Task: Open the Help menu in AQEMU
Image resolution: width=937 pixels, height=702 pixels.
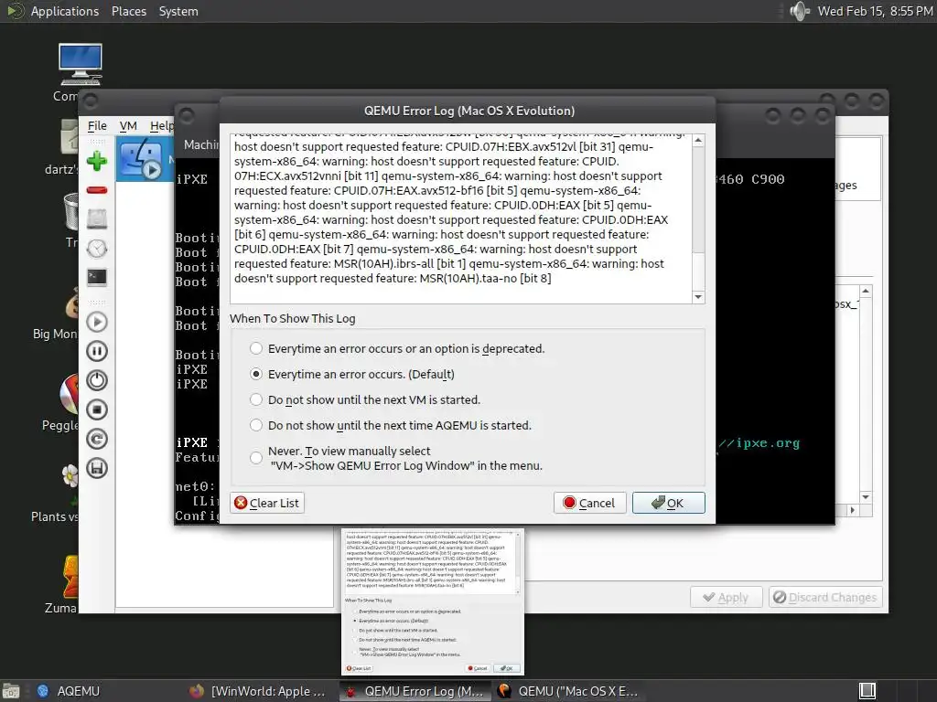Action: pyautogui.click(x=161, y=126)
